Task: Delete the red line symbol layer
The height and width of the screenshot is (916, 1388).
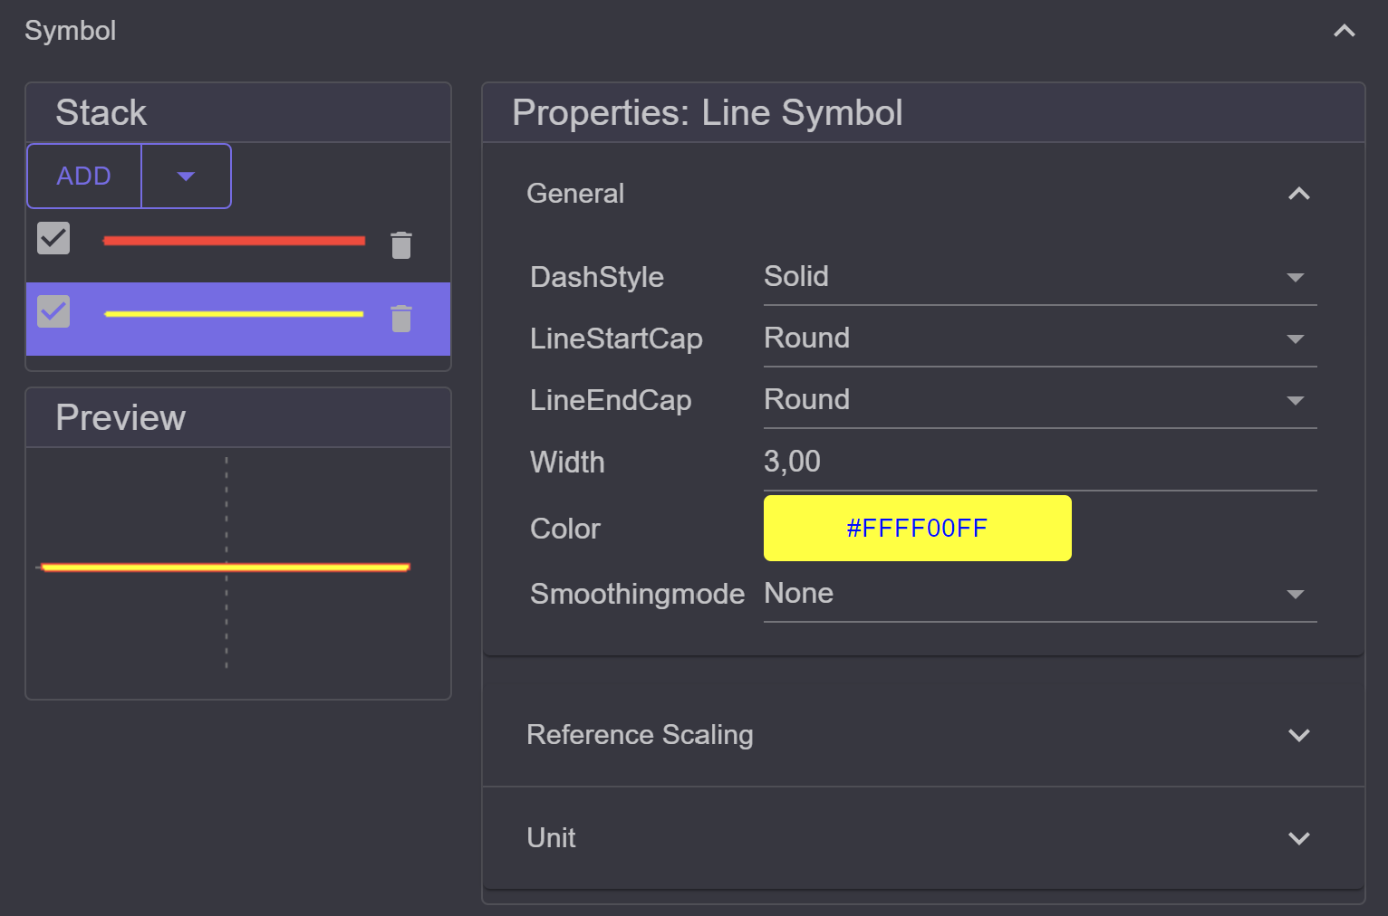Action: (x=401, y=245)
